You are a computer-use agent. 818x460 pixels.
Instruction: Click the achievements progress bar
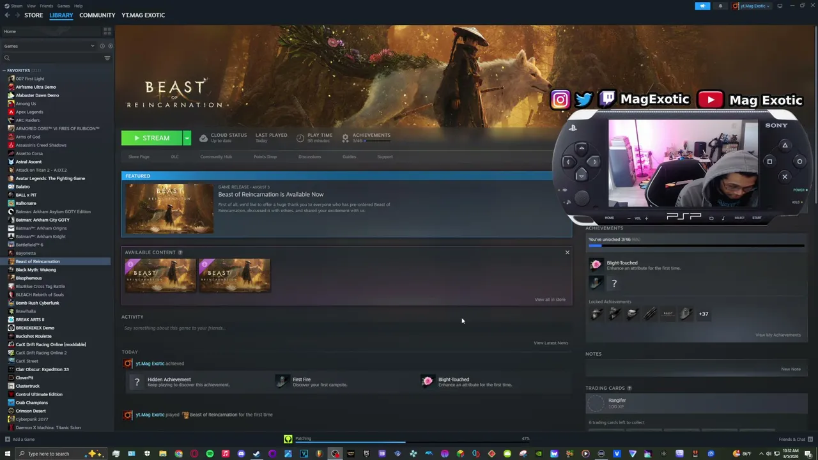click(697, 245)
